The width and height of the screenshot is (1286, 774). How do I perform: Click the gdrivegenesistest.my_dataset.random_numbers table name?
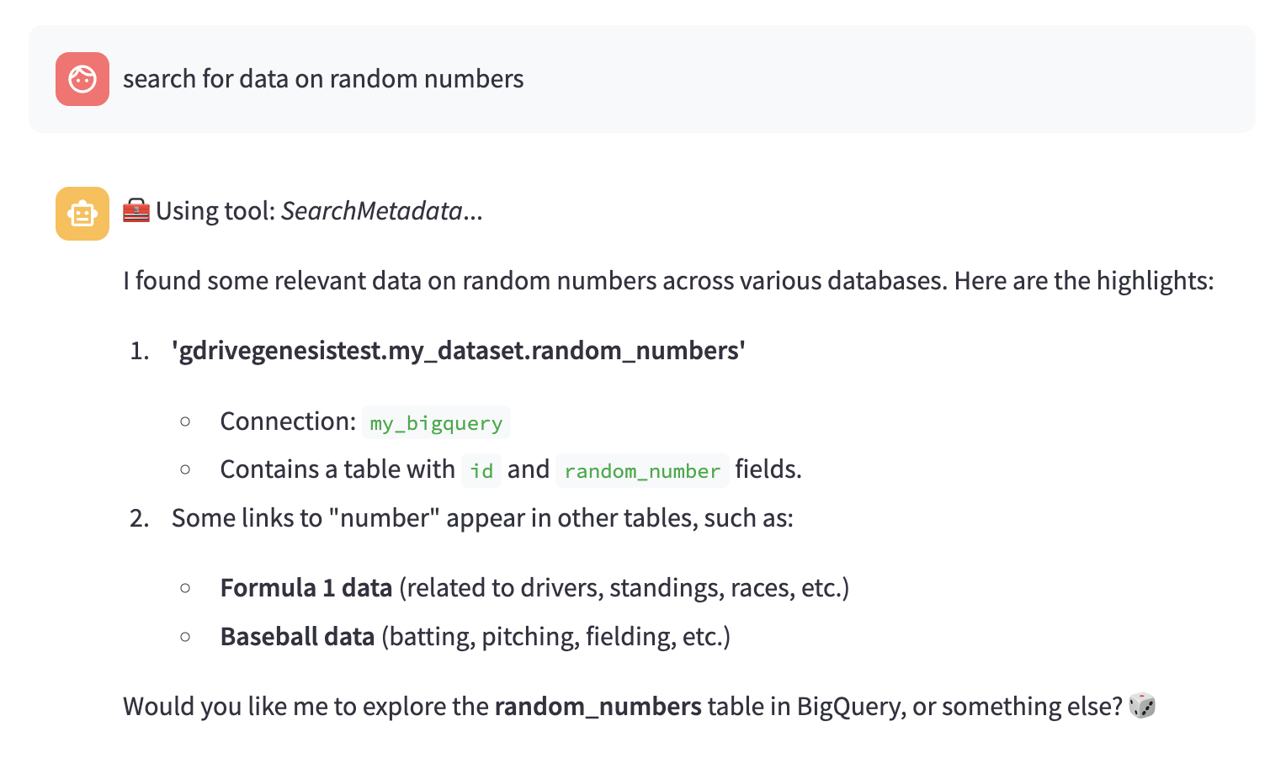(x=459, y=351)
